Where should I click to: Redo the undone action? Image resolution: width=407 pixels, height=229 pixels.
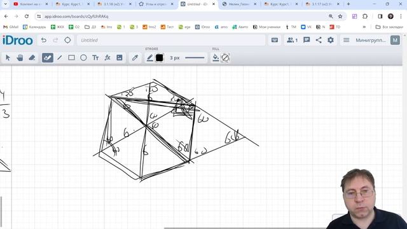pyautogui.click(x=55, y=40)
